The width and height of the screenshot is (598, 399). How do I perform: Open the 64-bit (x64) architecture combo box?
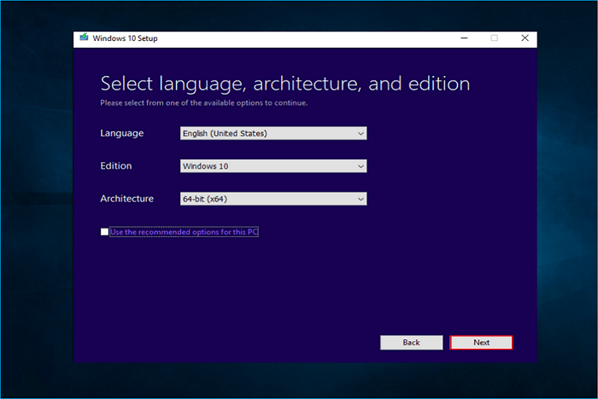267,199
